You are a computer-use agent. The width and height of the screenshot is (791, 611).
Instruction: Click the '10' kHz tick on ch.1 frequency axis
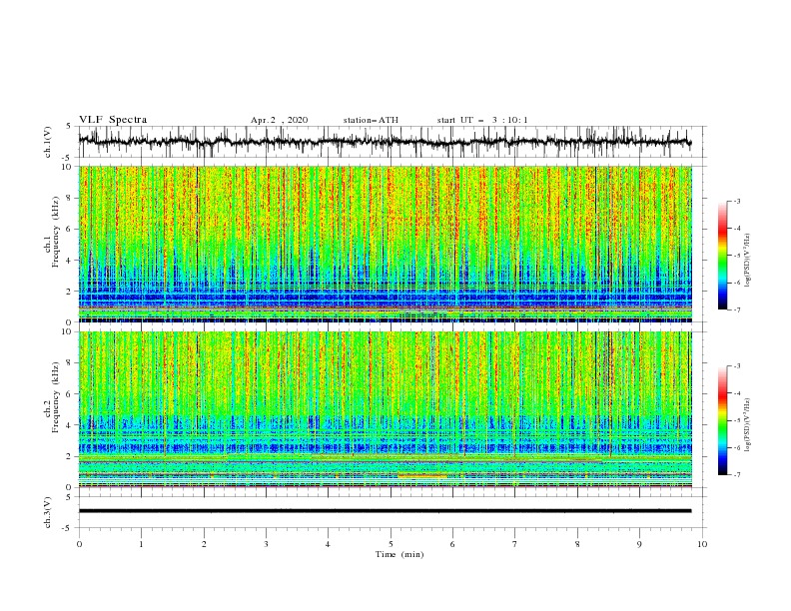point(68,167)
